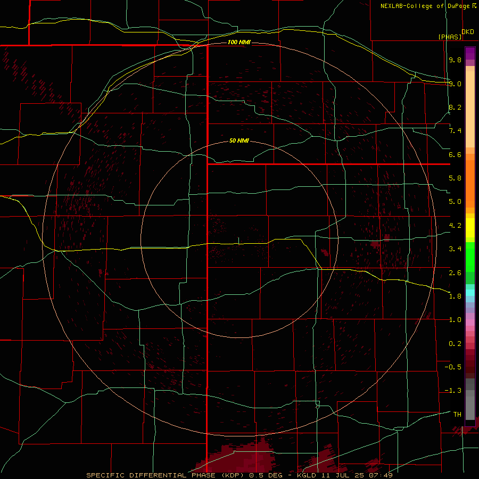Click the -1.3 scale value

(x=453, y=391)
